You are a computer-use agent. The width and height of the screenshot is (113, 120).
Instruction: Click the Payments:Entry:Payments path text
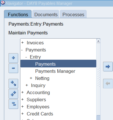click(36, 24)
